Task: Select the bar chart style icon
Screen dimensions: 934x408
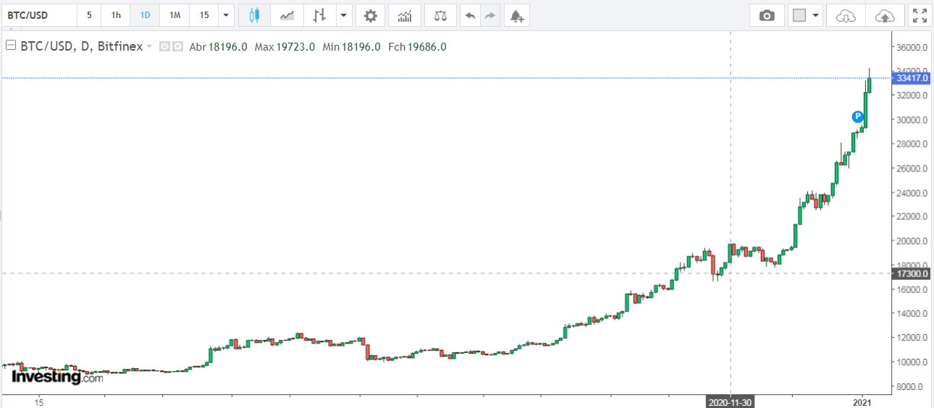Action: [x=319, y=15]
